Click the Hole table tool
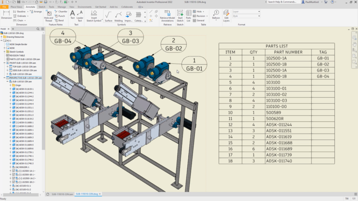Viewport: 358px width, 201px height. coord(198,11)
